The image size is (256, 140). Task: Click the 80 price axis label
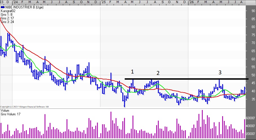pos(253,27)
